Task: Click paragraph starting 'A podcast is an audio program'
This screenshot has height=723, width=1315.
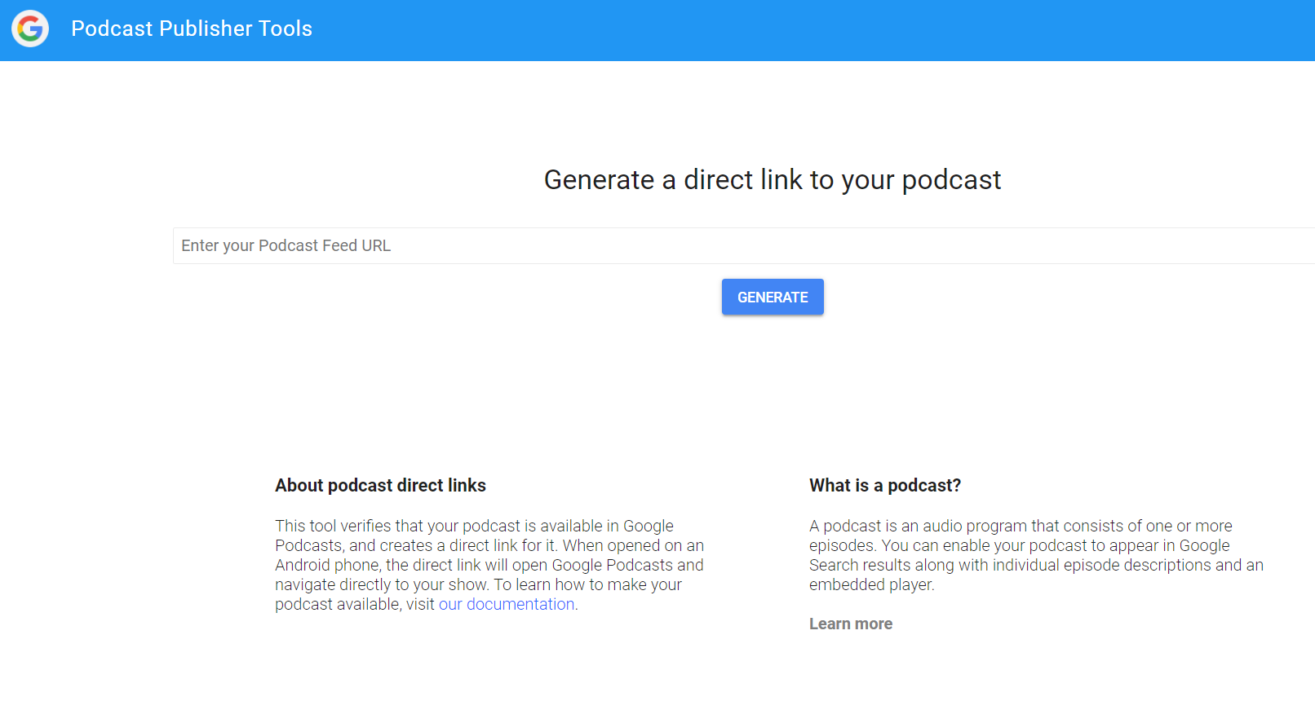Action: pos(1036,555)
